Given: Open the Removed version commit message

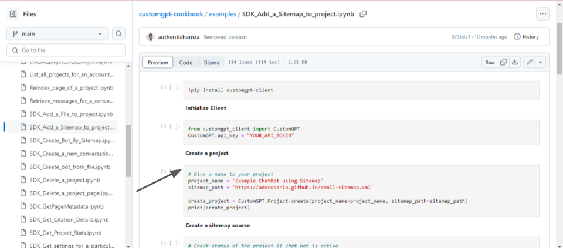Looking at the screenshot, I should pyautogui.click(x=225, y=37).
